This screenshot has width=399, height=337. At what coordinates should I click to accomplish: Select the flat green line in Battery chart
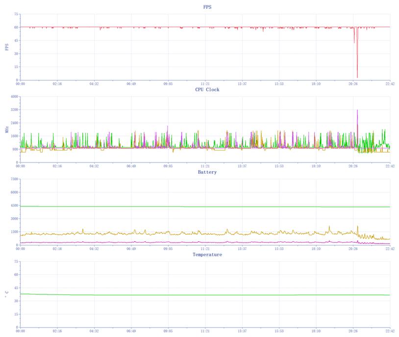click(x=196, y=206)
